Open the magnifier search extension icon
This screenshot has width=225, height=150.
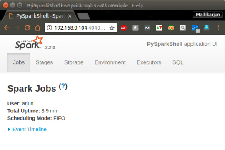click(x=183, y=27)
